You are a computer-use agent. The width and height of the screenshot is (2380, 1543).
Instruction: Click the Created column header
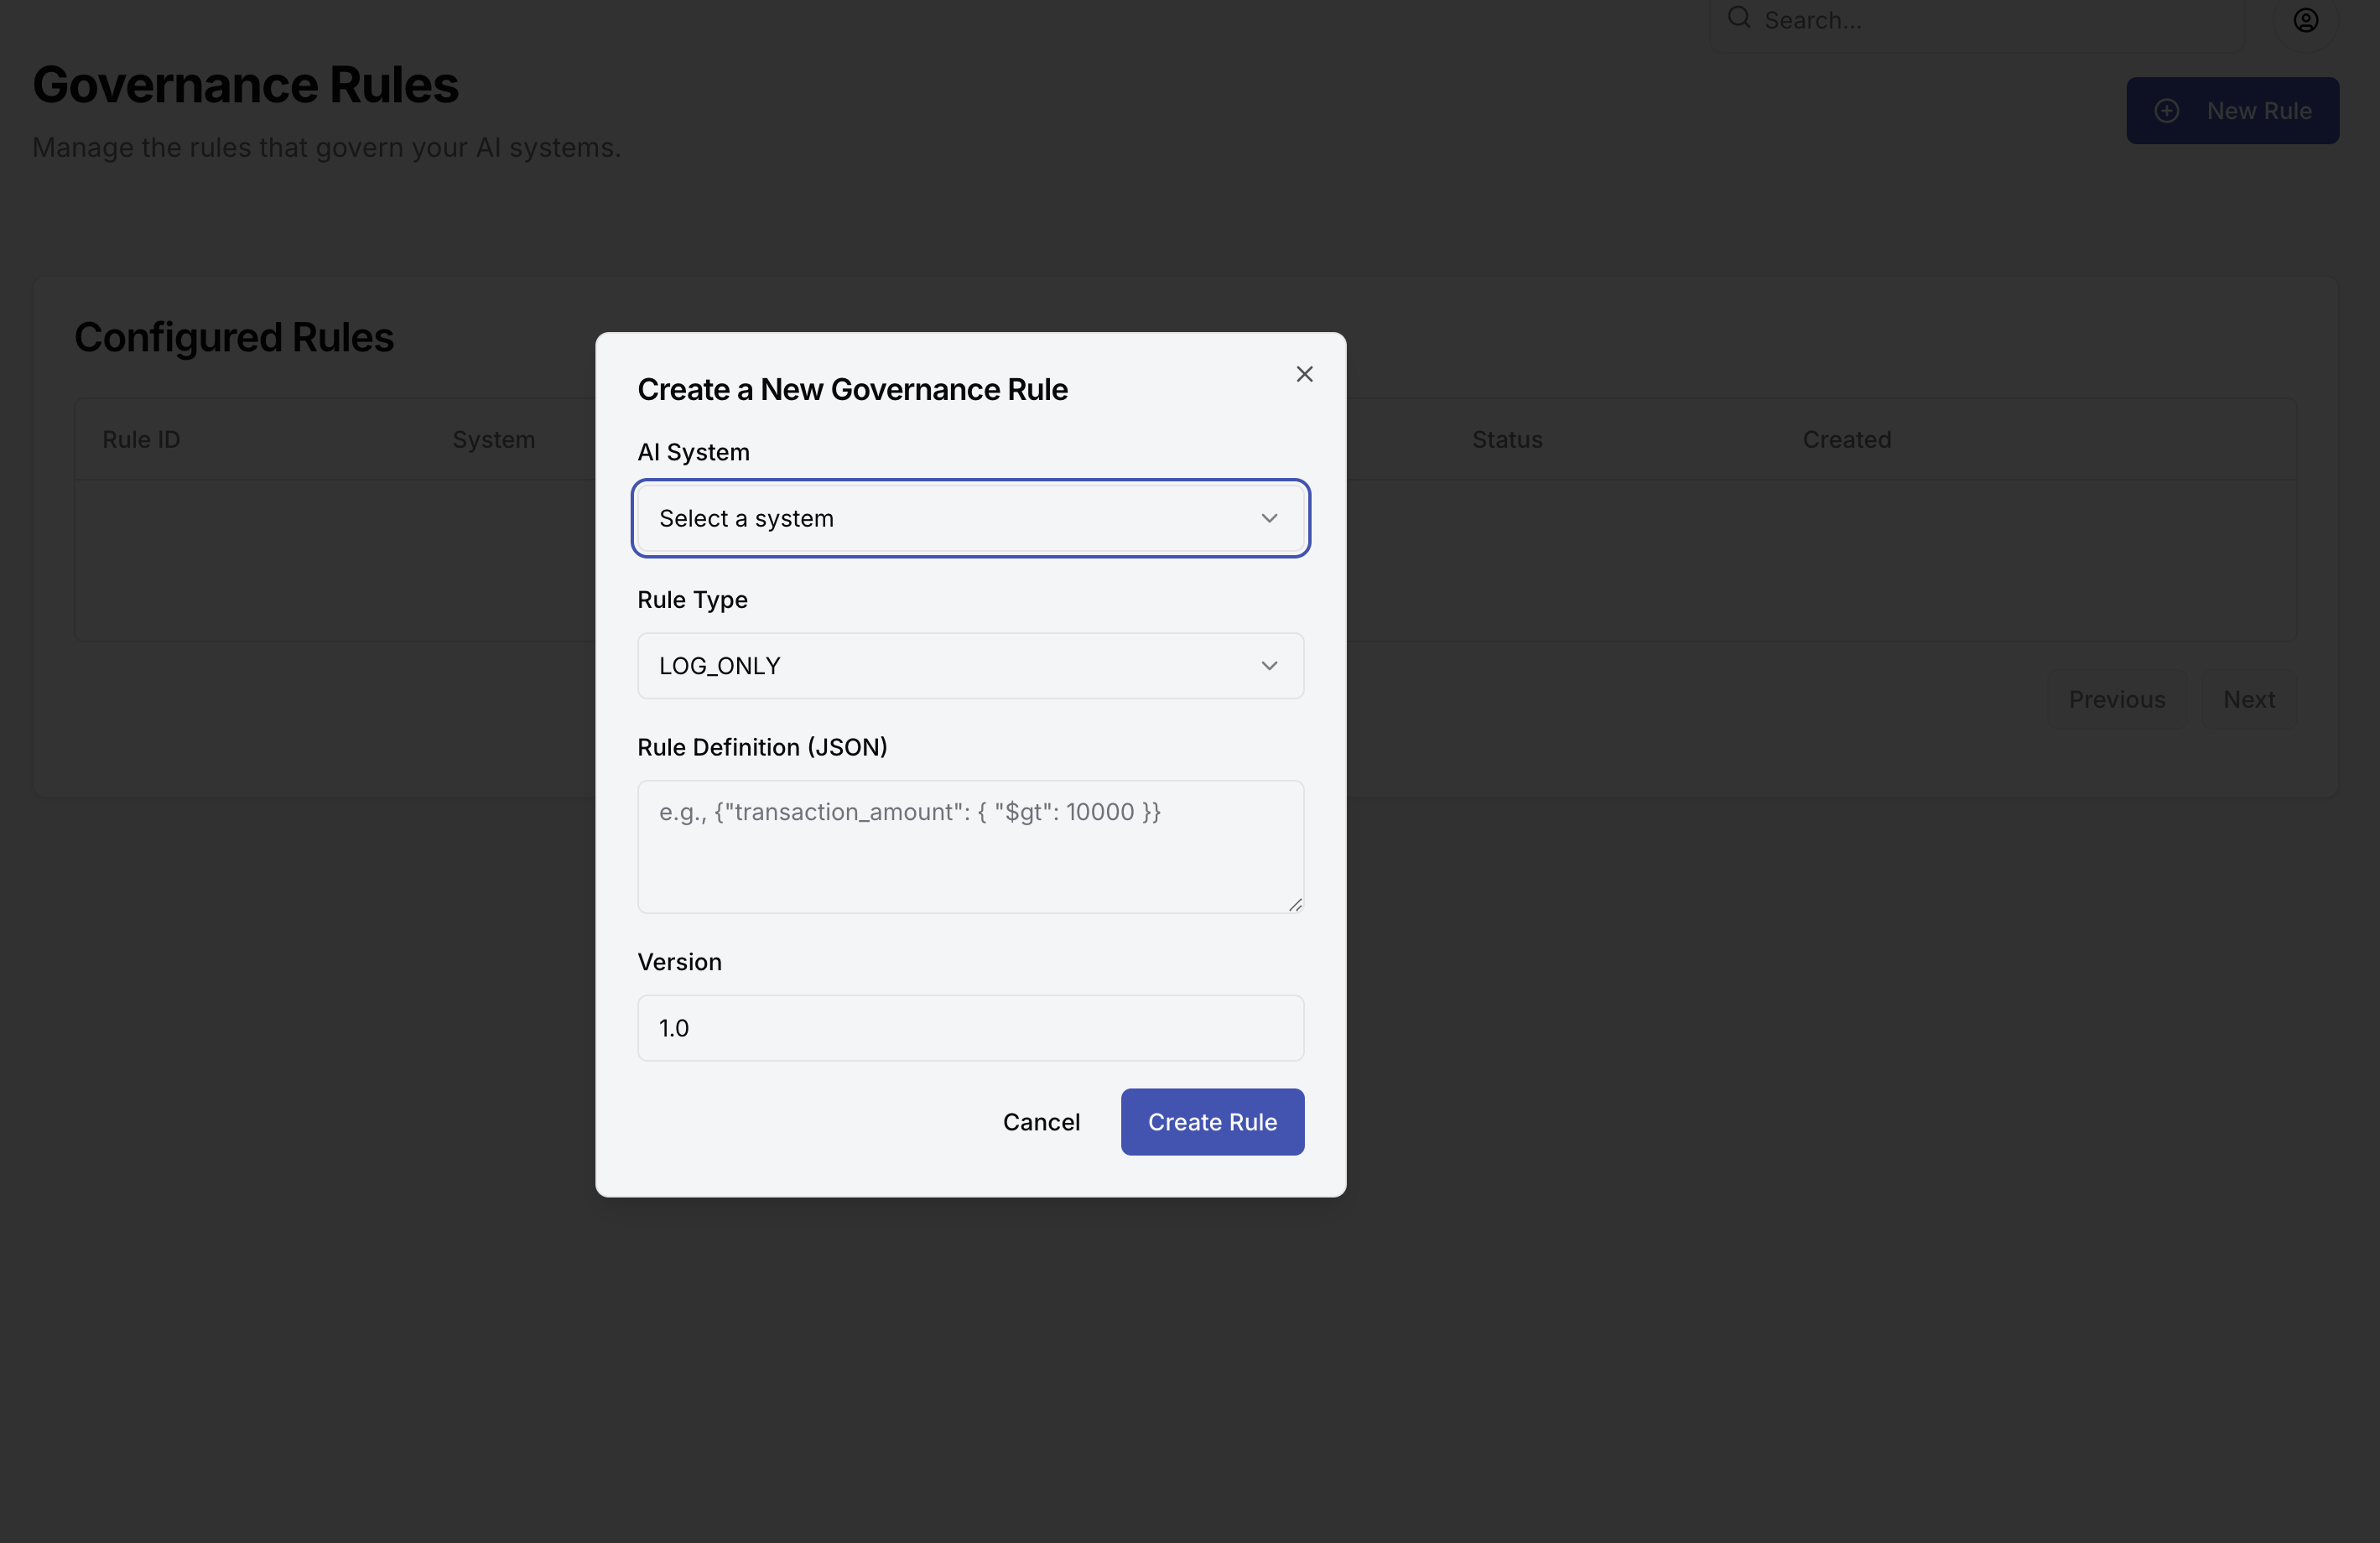coord(1846,440)
